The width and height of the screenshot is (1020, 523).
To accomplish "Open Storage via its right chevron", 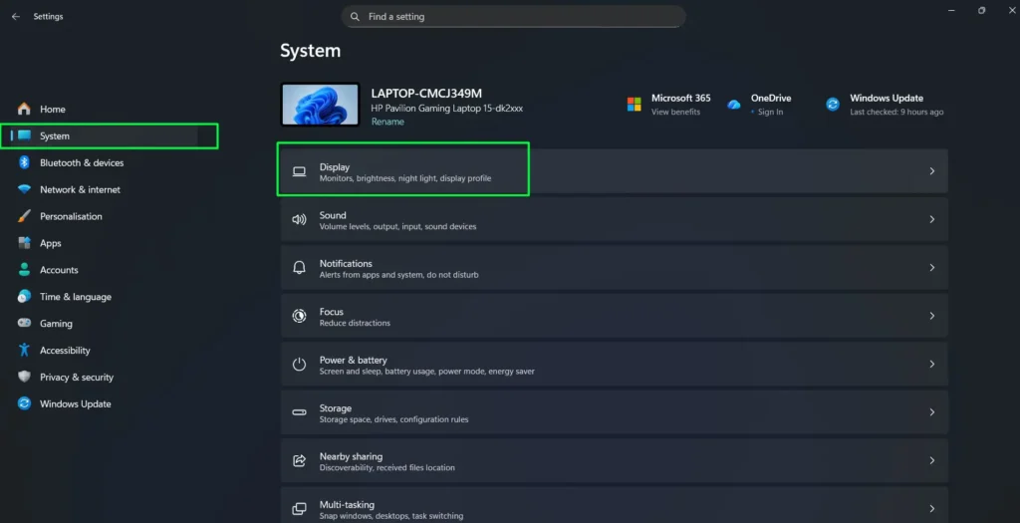I will click(x=932, y=411).
